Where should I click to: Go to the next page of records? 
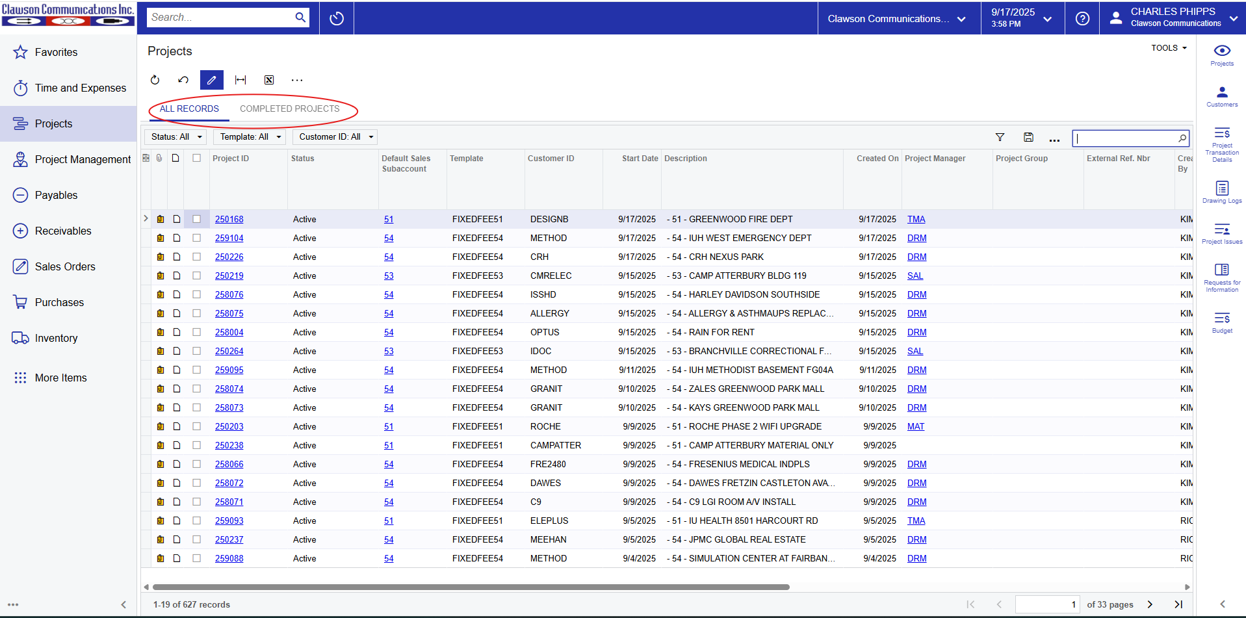[x=1150, y=604]
